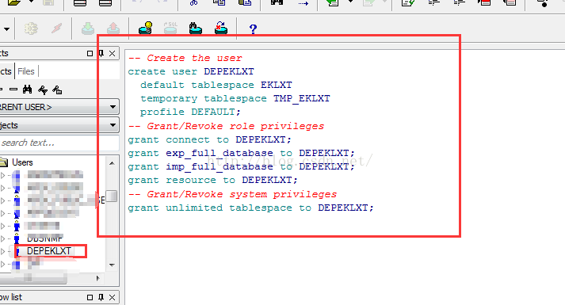Expand the first user node under Users
The width and height of the screenshot is (565, 305).
pyautogui.click(x=3, y=175)
